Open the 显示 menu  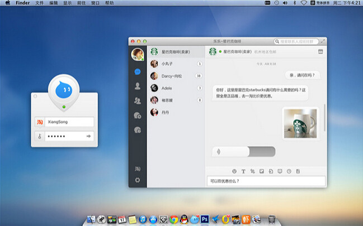coord(67,3)
